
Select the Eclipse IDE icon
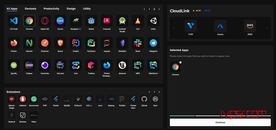[x=29, y=65]
